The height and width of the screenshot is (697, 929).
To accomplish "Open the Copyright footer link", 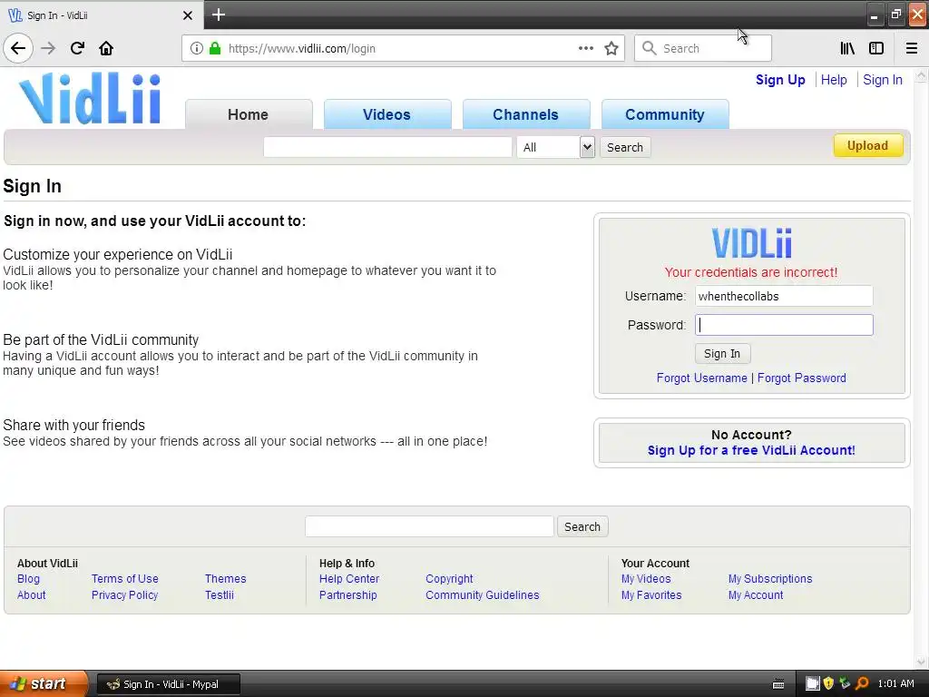I will click(449, 579).
